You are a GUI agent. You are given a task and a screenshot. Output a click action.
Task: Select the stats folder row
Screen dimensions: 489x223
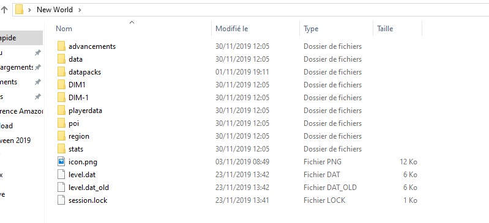tap(237, 149)
